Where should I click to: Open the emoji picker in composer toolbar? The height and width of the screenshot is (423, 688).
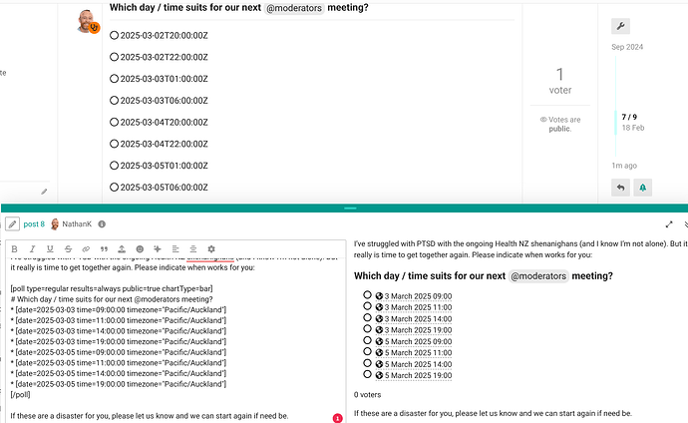click(140, 248)
